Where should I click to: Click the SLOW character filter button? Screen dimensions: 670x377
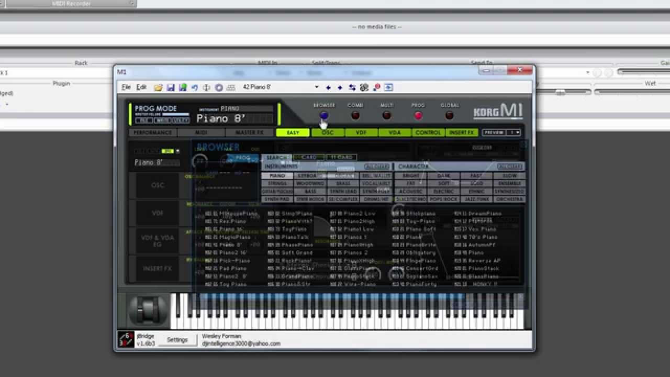point(509,176)
